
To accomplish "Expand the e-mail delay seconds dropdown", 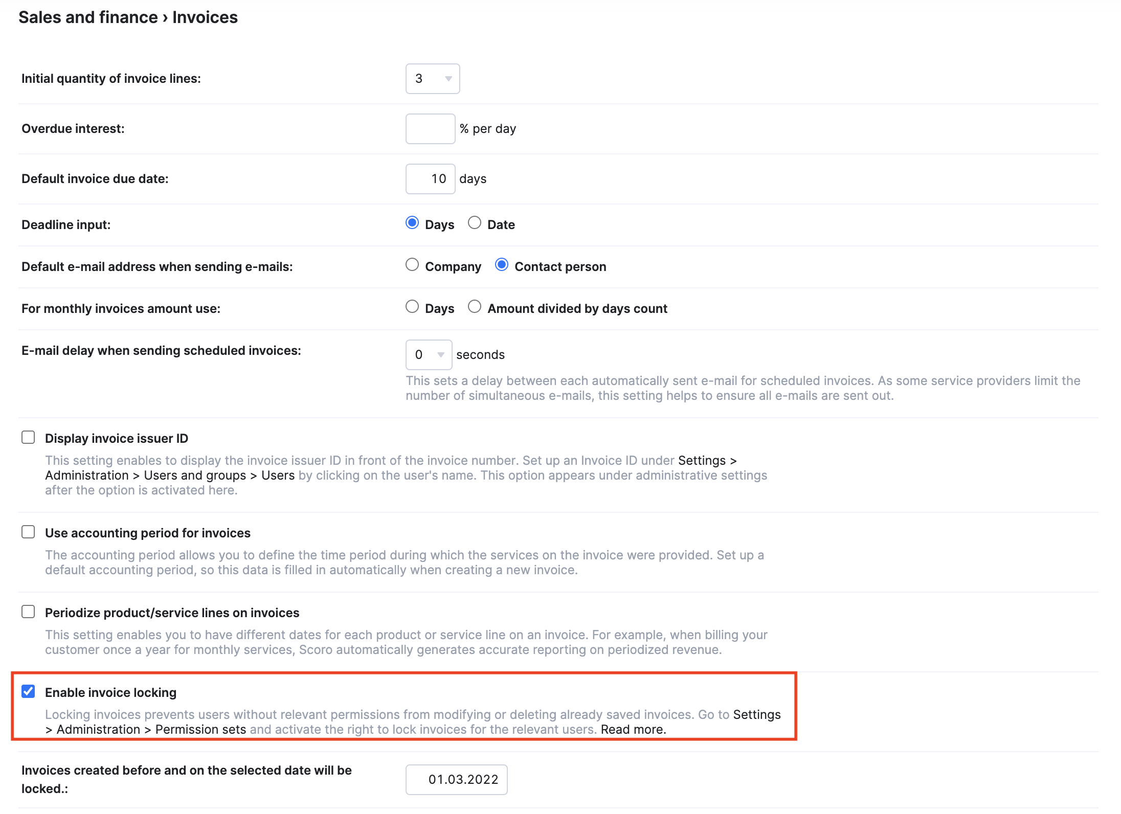I will point(429,355).
